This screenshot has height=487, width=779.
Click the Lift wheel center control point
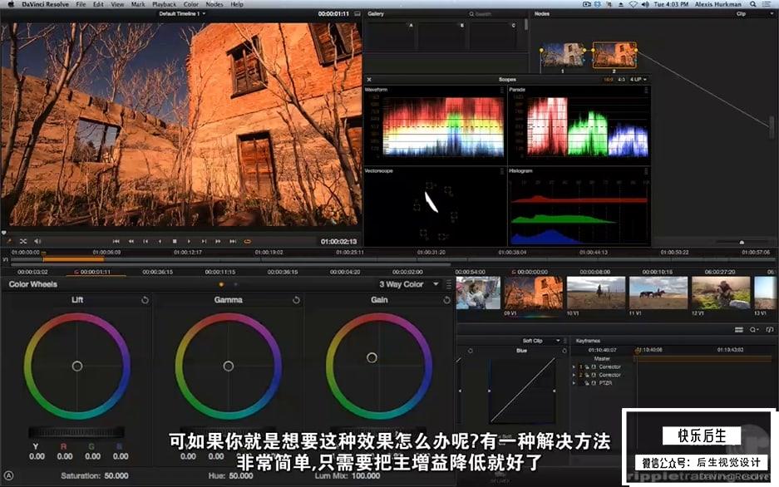[77, 366]
